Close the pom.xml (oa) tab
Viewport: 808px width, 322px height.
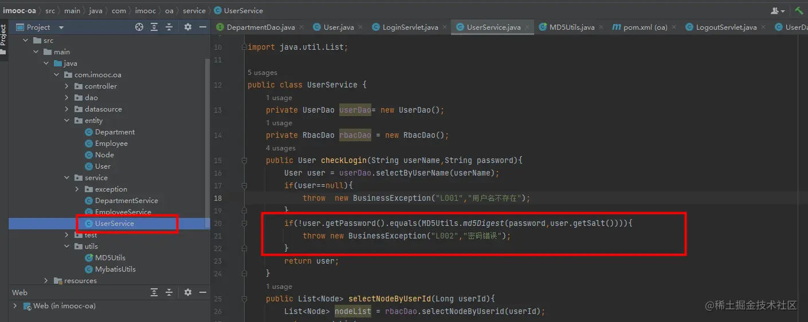point(674,27)
